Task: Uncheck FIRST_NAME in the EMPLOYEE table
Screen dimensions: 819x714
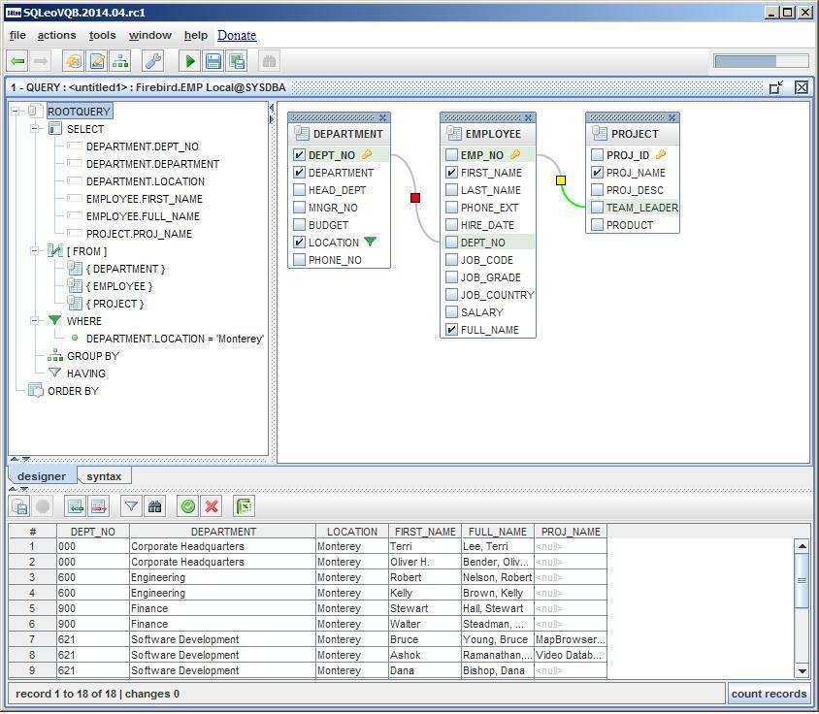Action: [x=451, y=172]
